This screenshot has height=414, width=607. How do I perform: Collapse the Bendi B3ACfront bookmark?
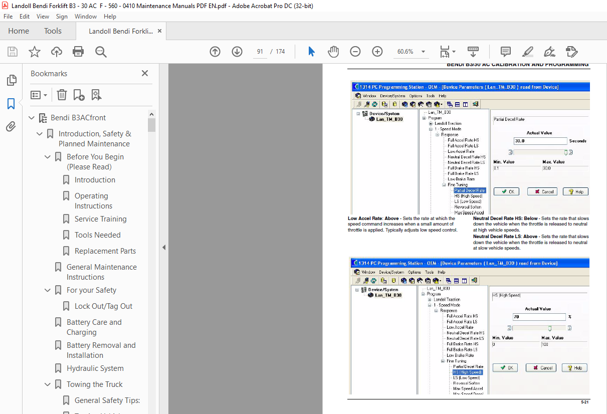32,118
